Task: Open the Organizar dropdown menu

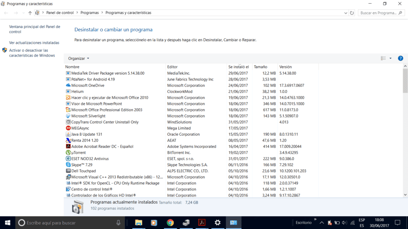Action: pos(78,58)
